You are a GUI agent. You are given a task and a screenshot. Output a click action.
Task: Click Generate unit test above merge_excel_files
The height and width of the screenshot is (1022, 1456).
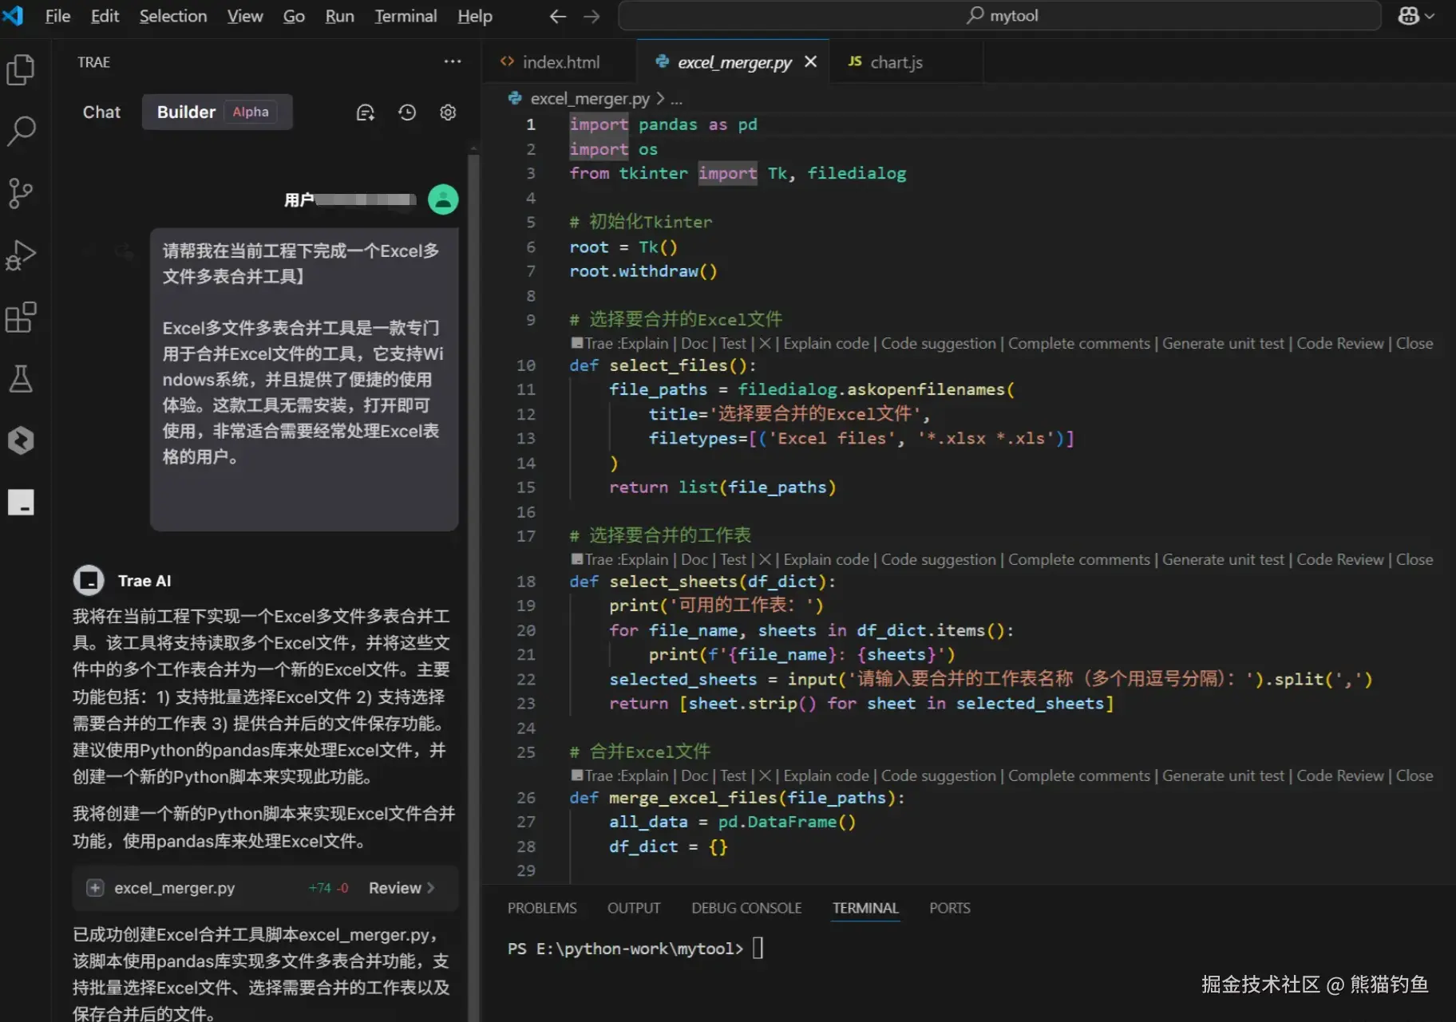coord(1223,776)
